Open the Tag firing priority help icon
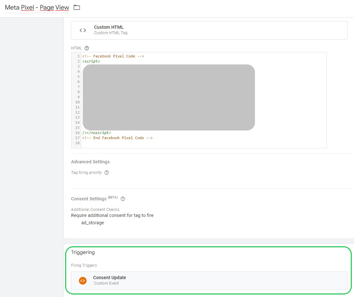 107,173
